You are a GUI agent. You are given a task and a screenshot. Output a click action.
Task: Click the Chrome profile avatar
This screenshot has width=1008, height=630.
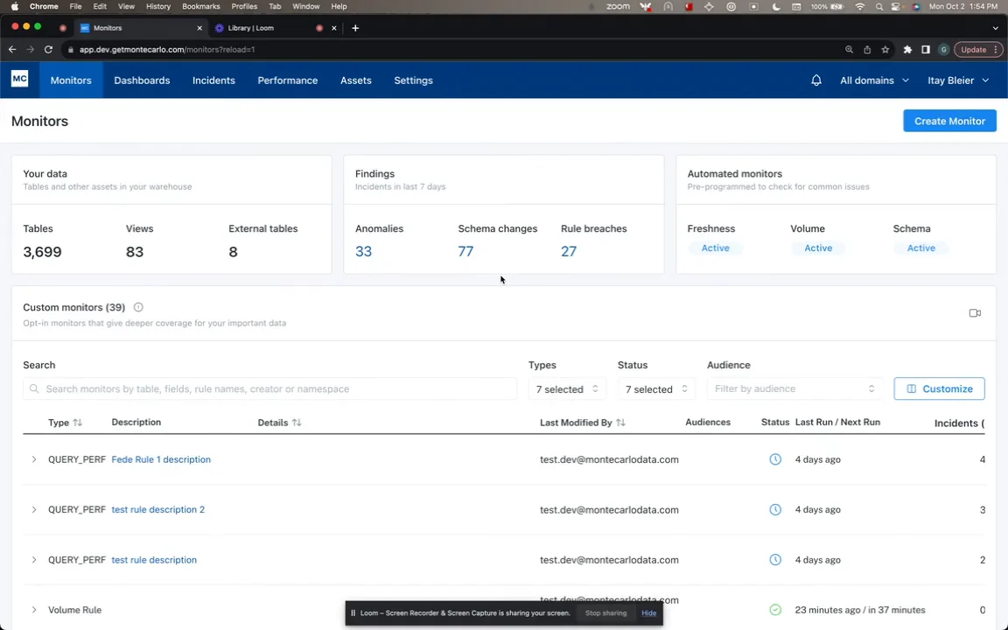click(944, 50)
